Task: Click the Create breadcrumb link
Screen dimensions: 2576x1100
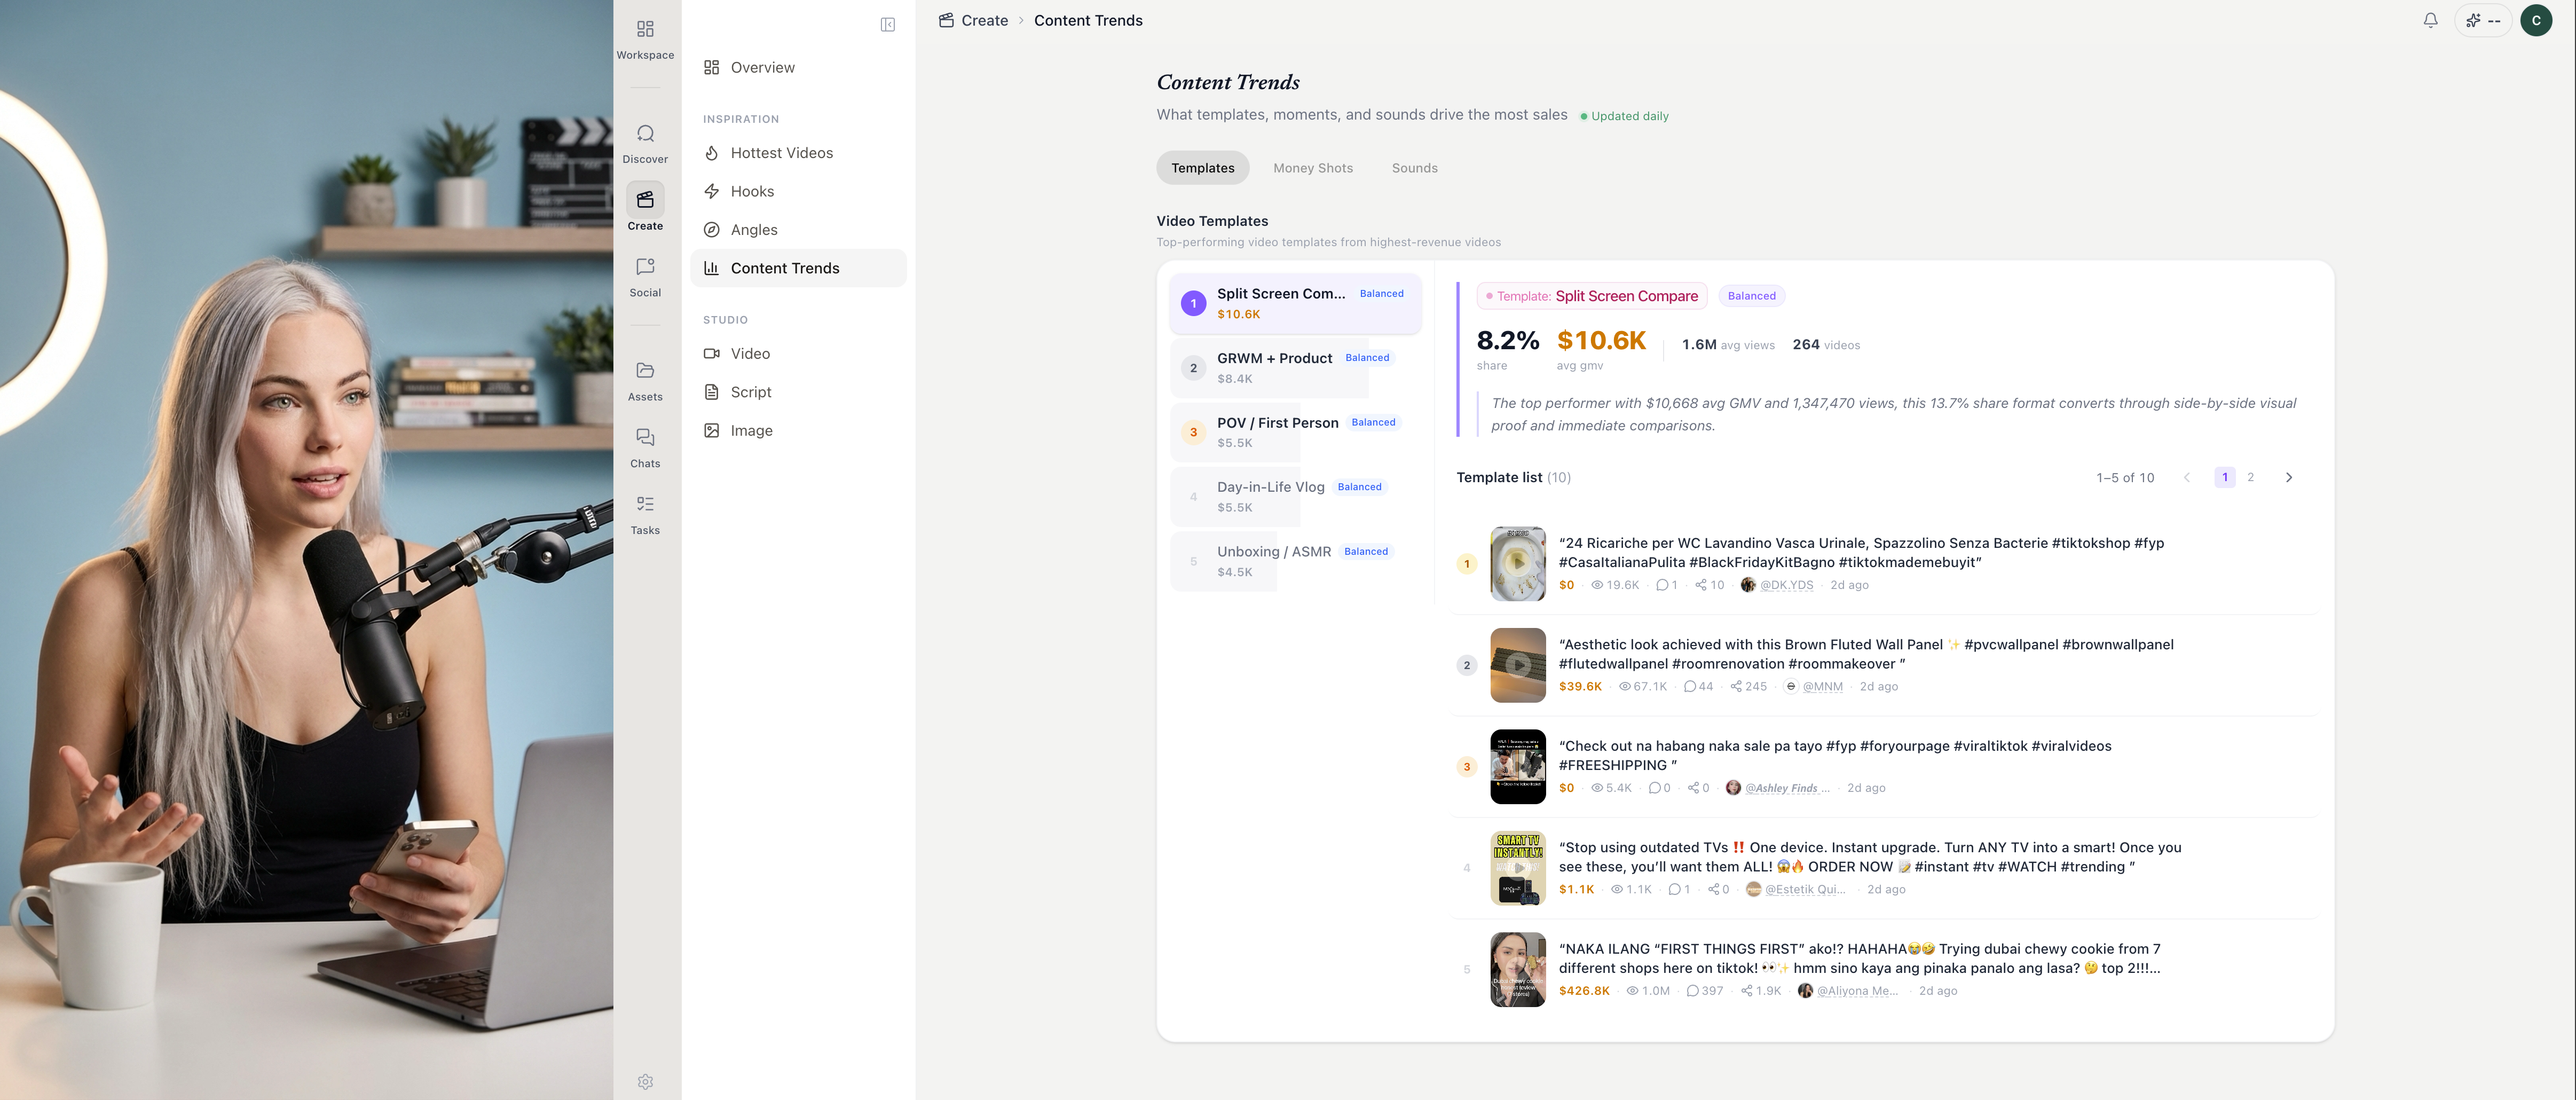Action: (x=984, y=20)
